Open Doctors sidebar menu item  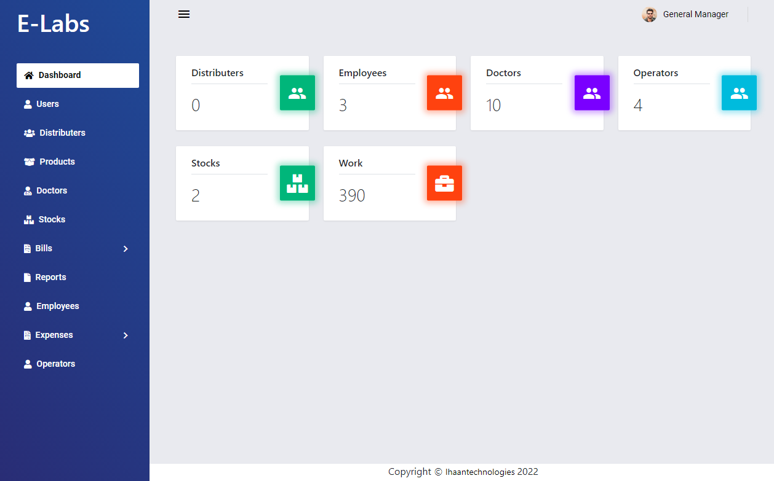78,190
